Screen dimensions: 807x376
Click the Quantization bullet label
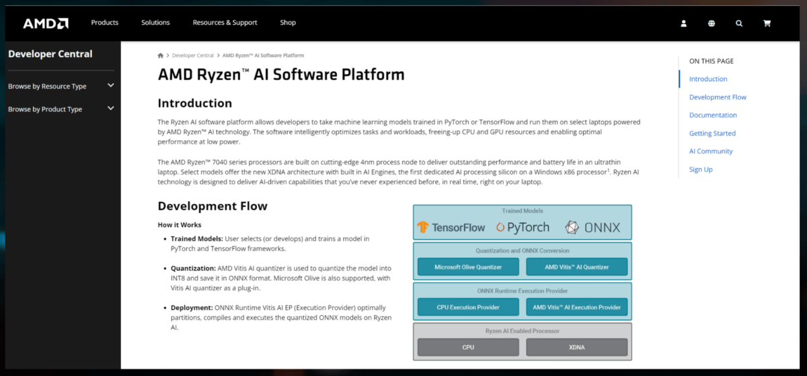pyautogui.click(x=193, y=268)
